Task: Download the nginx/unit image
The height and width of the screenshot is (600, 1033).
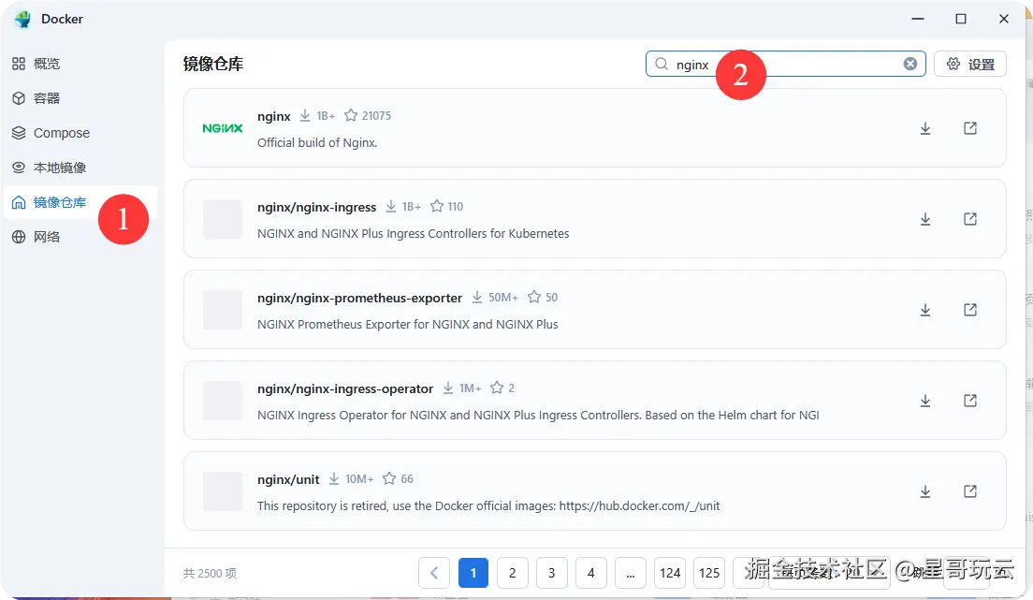Action: pos(925,491)
